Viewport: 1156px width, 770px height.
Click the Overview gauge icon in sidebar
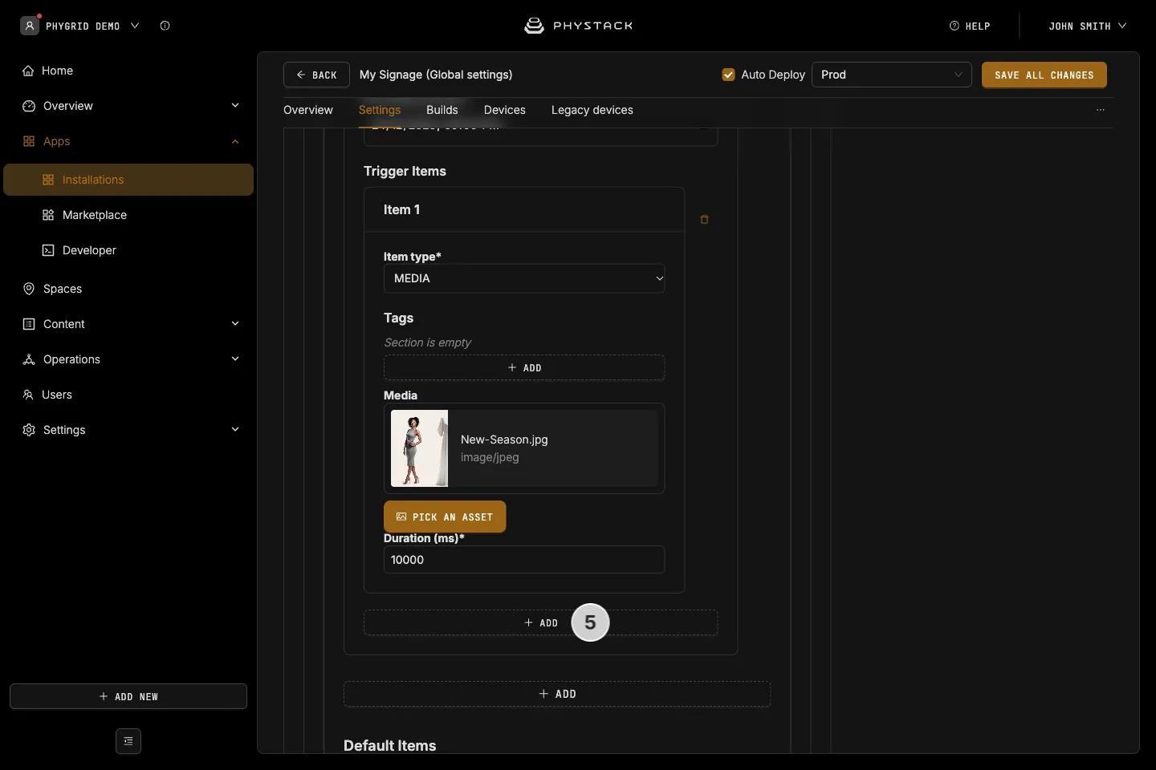pos(29,106)
